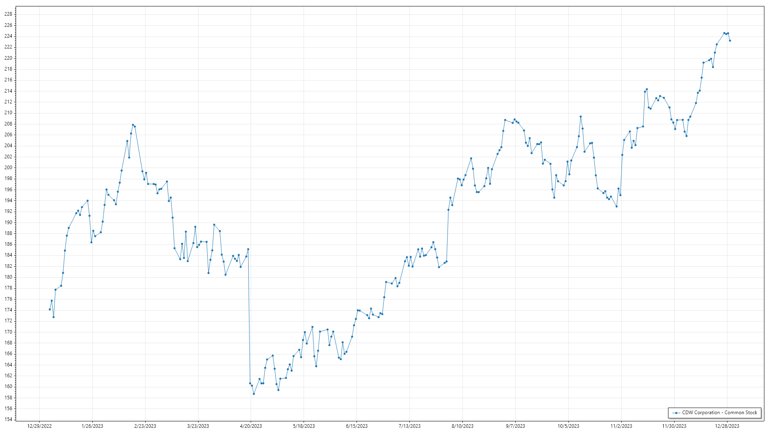Viewport: 770px width, 433px height.
Task: Click the mid-November peak point near 214
Action: tap(647, 89)
